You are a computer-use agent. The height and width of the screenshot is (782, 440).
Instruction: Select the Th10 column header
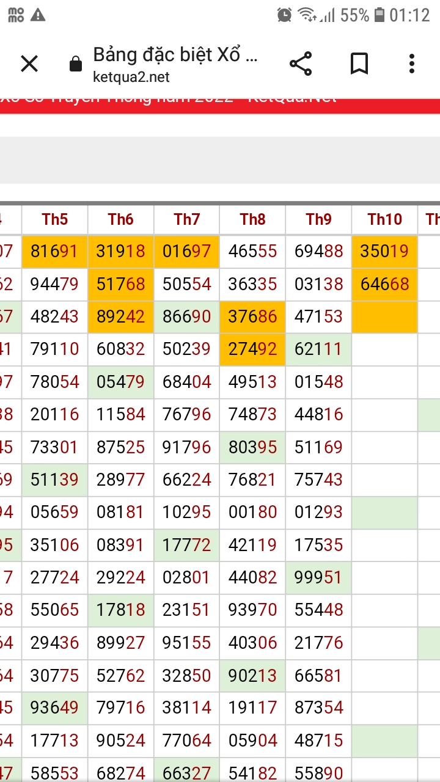[x=385, y=219]
